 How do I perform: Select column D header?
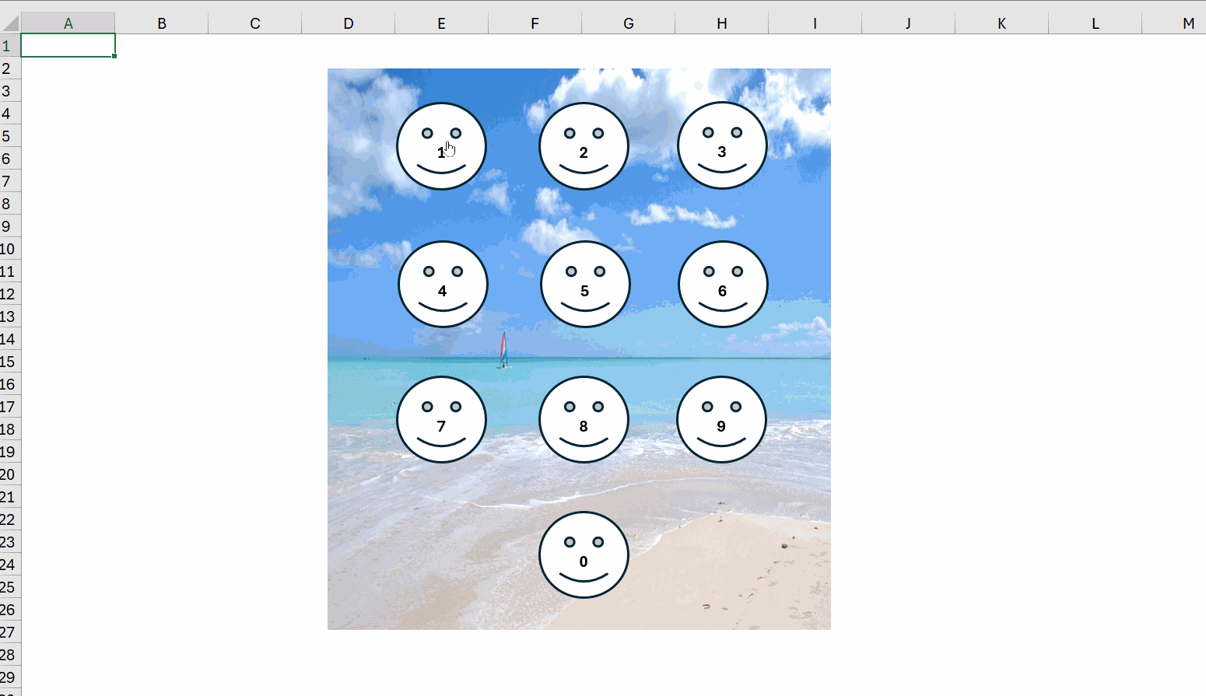click(349, 23)
